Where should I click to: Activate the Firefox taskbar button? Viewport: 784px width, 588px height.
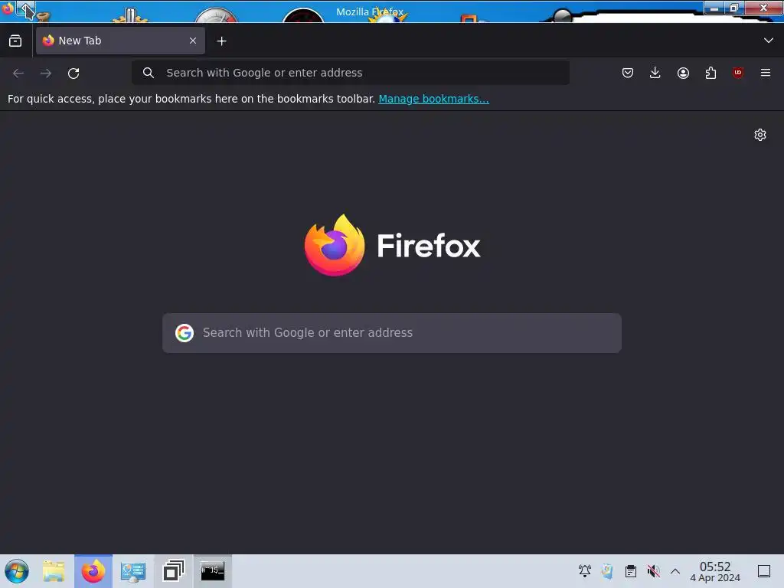(x=93, y=571)
